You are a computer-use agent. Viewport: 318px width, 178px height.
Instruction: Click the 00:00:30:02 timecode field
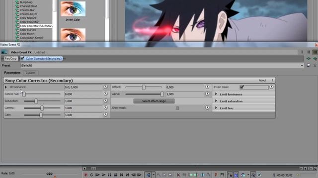pos(285,175)
